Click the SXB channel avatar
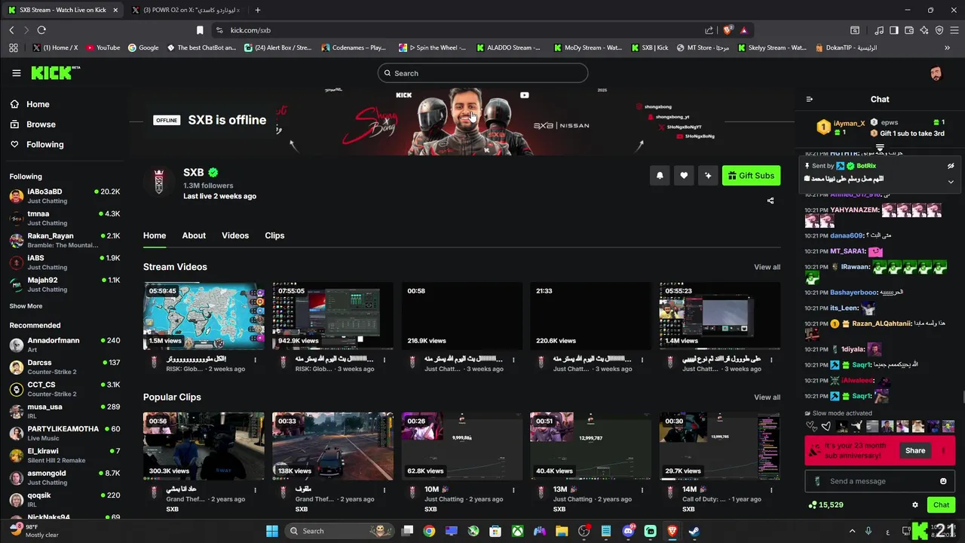 159,183
